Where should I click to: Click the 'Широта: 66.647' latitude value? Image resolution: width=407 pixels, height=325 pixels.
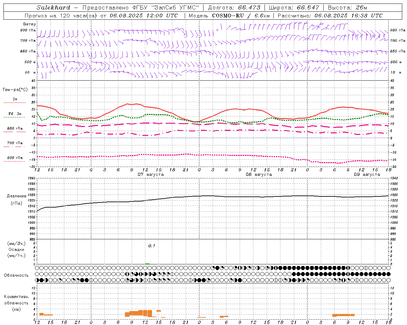point(294,8)
